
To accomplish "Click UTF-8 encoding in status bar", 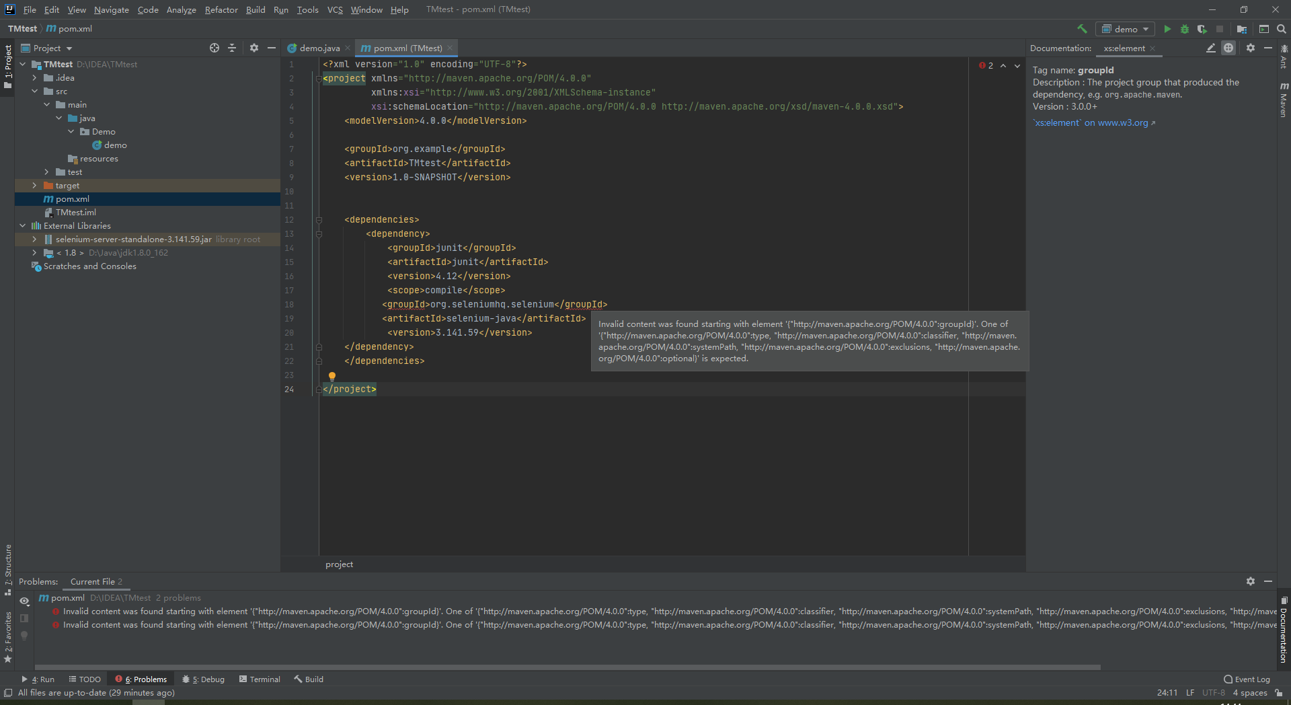I will 1213,693.
